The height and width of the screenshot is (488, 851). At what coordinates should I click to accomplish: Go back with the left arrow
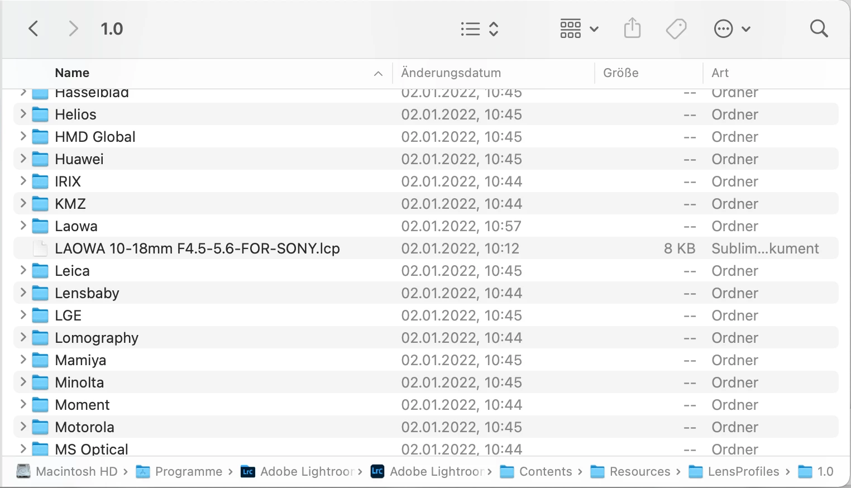[x=34, y=28]
